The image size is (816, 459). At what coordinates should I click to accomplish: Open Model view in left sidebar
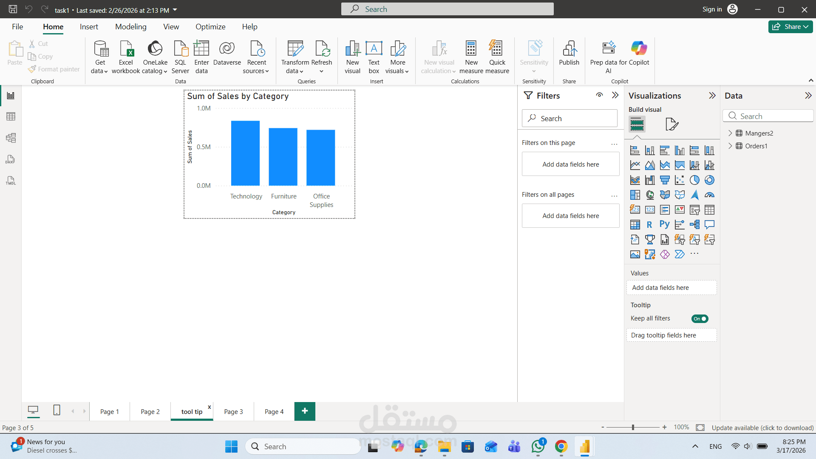coord(11,138)
